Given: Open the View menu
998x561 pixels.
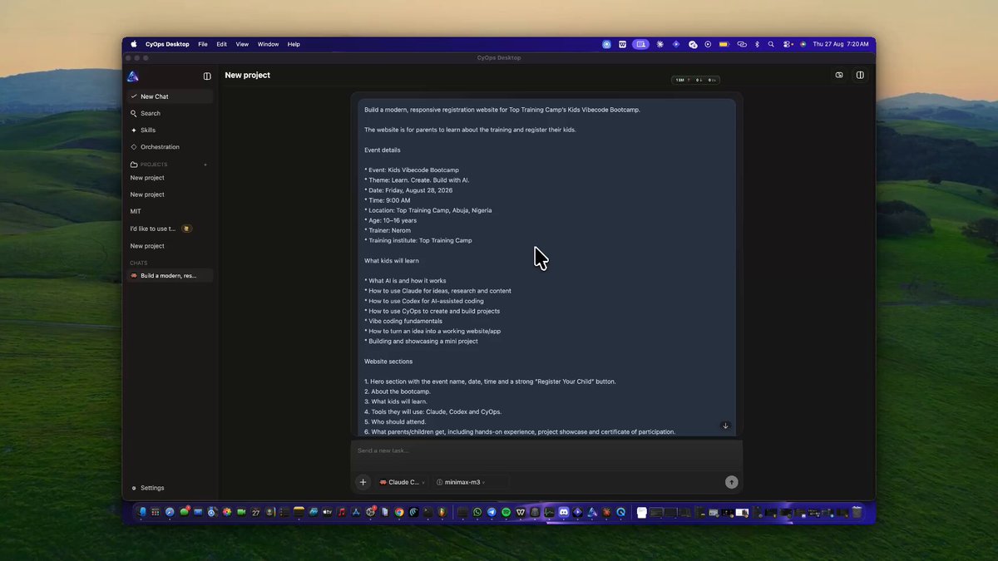Looking at the screenshot, I should pos(242,44).
